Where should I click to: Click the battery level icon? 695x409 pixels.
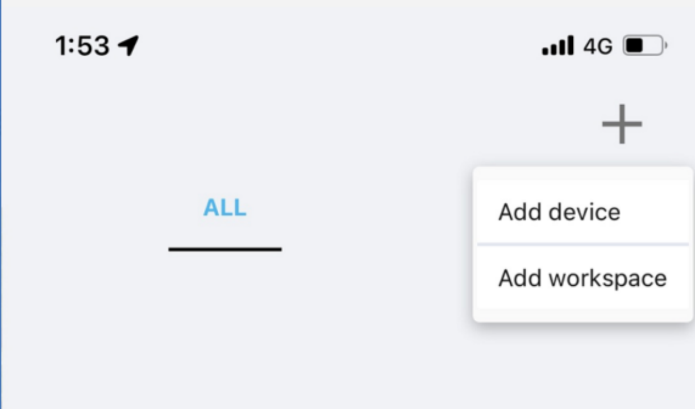[646, 46]
